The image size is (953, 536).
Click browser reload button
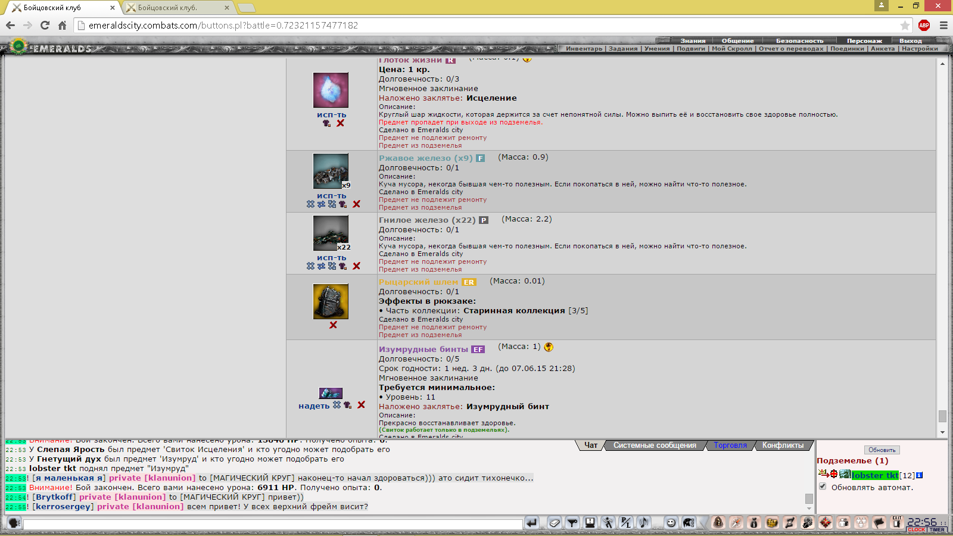pos(45,25)
